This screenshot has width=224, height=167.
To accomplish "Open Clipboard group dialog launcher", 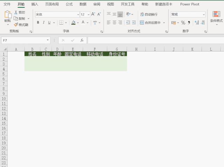I will pyautogui.click(x=31, y=32).
